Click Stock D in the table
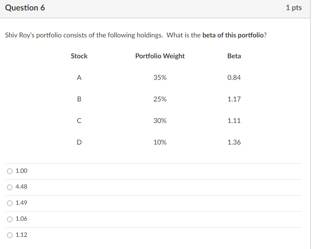The width and height of the screenshot is (316, 249). coord(79,142)
